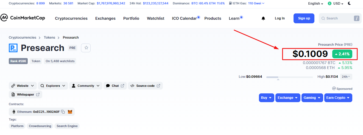Change the 24h range period
363x135 pixels.
346,77
